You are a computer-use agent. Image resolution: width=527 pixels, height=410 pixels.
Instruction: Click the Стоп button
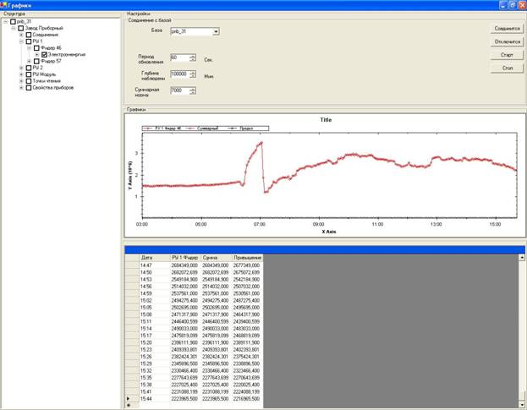tap(508, 68)
